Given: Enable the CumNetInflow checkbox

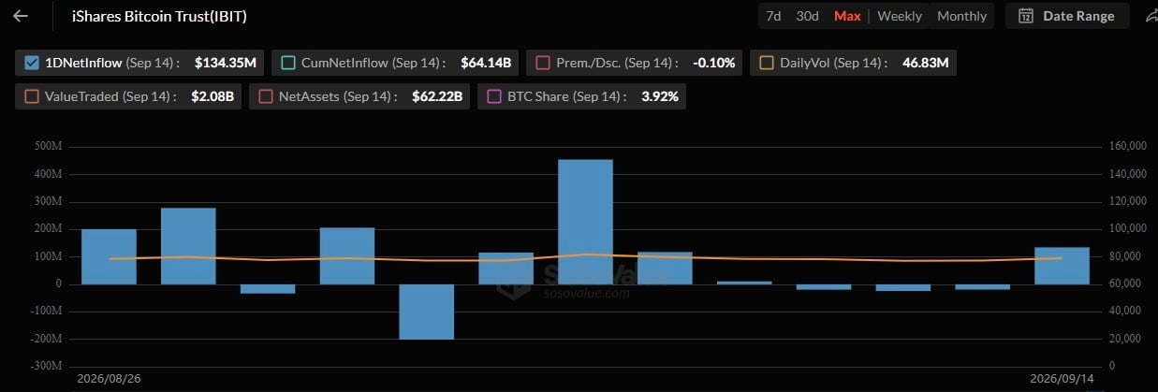Looking at the screenshot, I should click(x=287, y=63).
